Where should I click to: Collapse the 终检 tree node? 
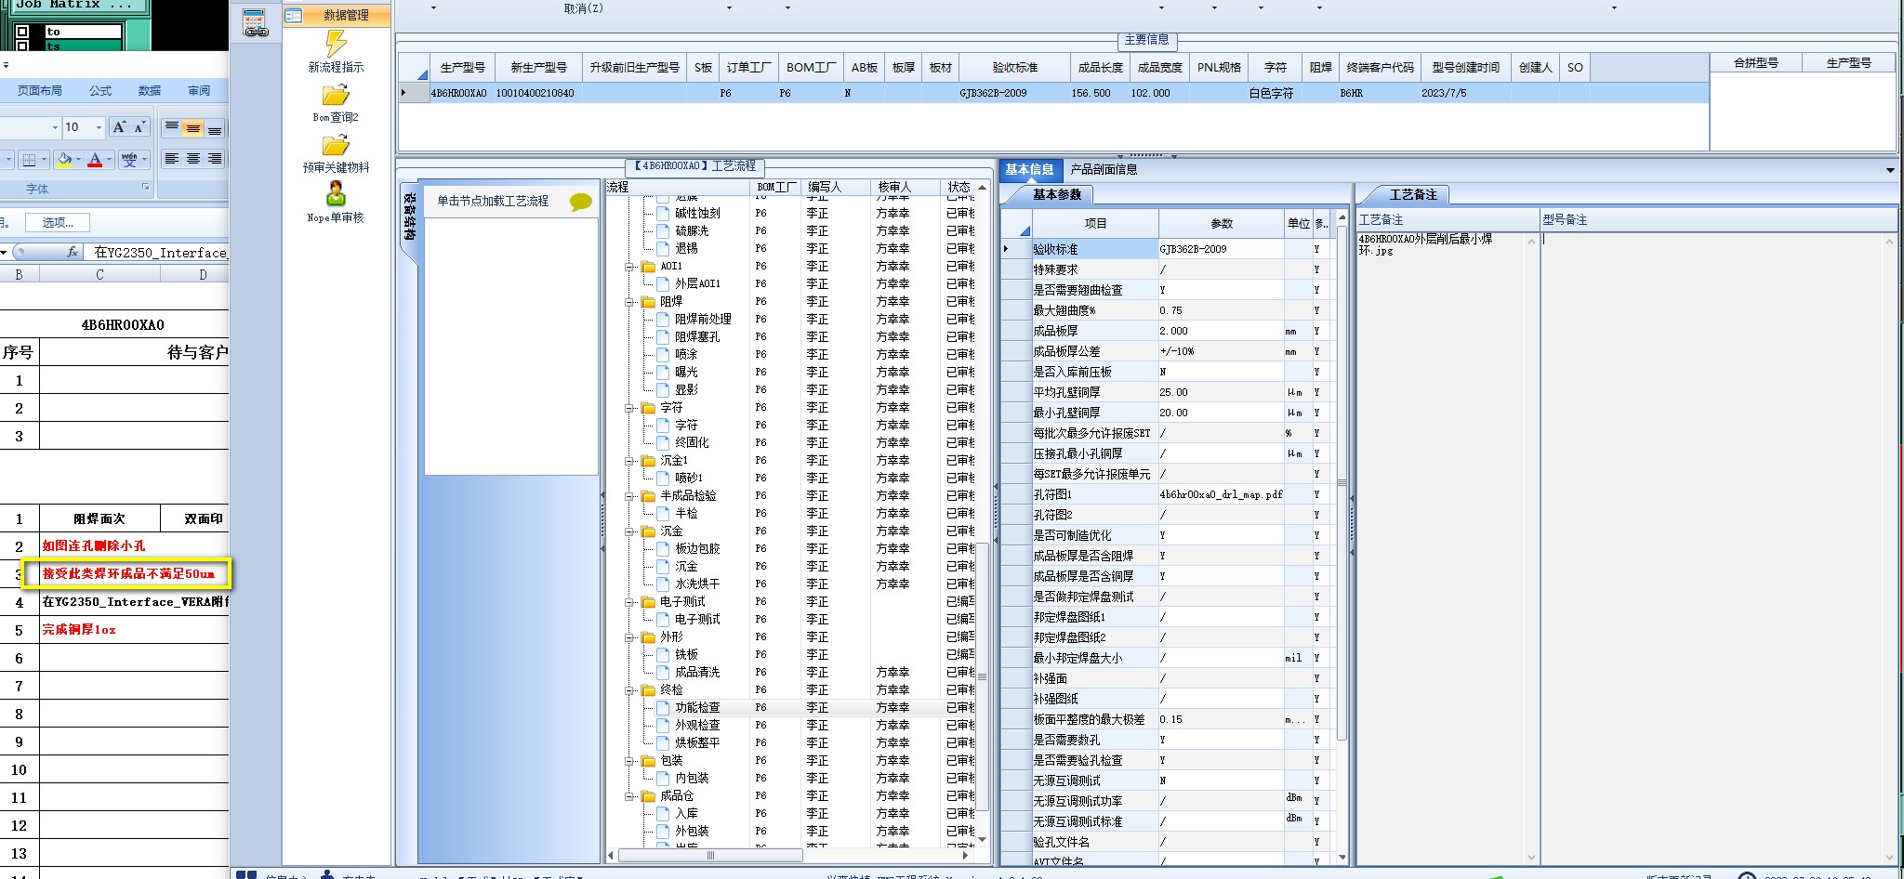click(x=630, y=689)
